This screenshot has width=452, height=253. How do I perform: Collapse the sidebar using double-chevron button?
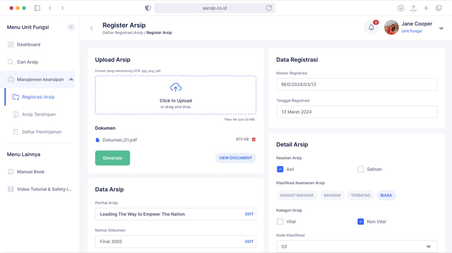[71, 27]
